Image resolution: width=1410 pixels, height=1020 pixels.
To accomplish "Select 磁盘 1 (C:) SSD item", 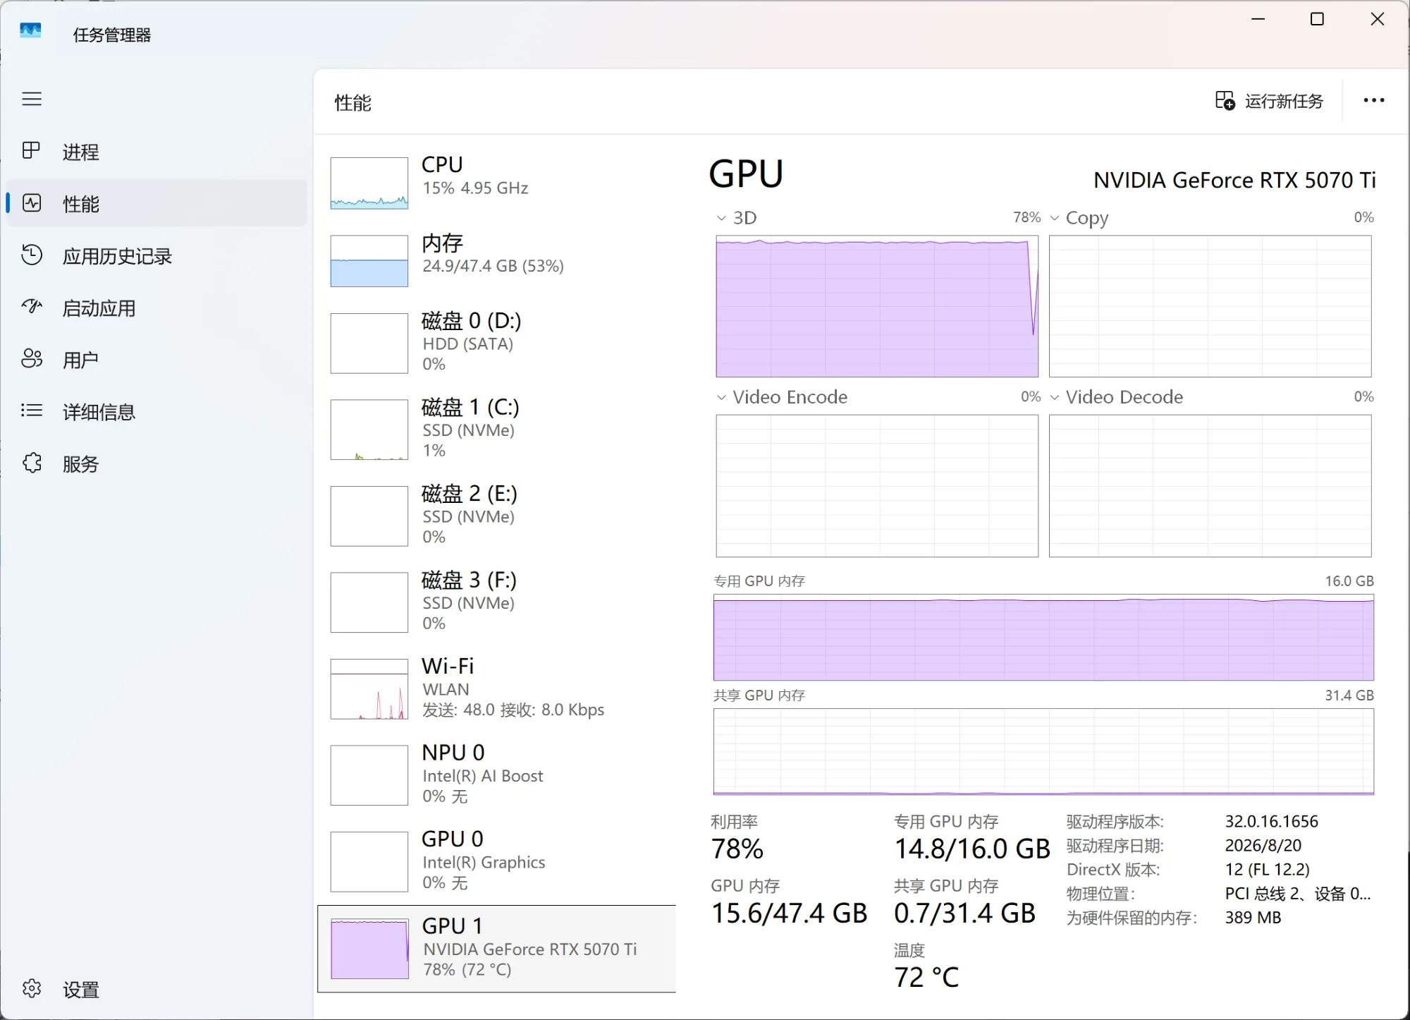I will [x=496, y=429].
